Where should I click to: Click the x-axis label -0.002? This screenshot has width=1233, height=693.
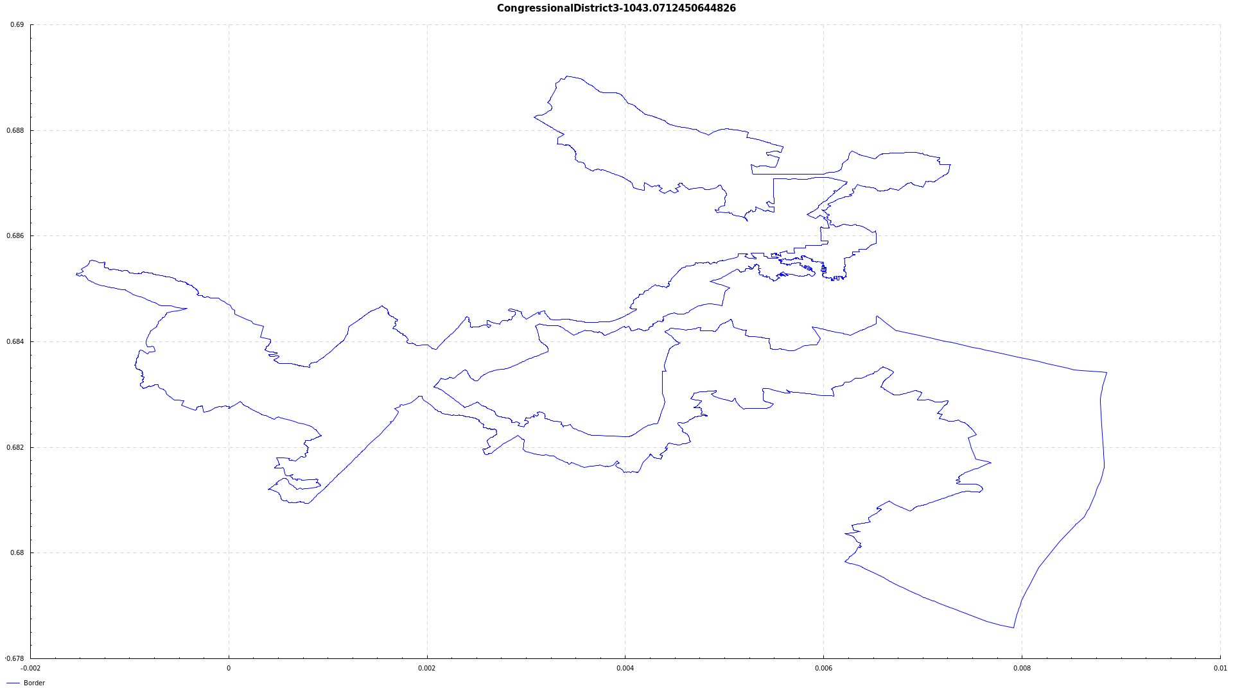(x=30, y=668)
